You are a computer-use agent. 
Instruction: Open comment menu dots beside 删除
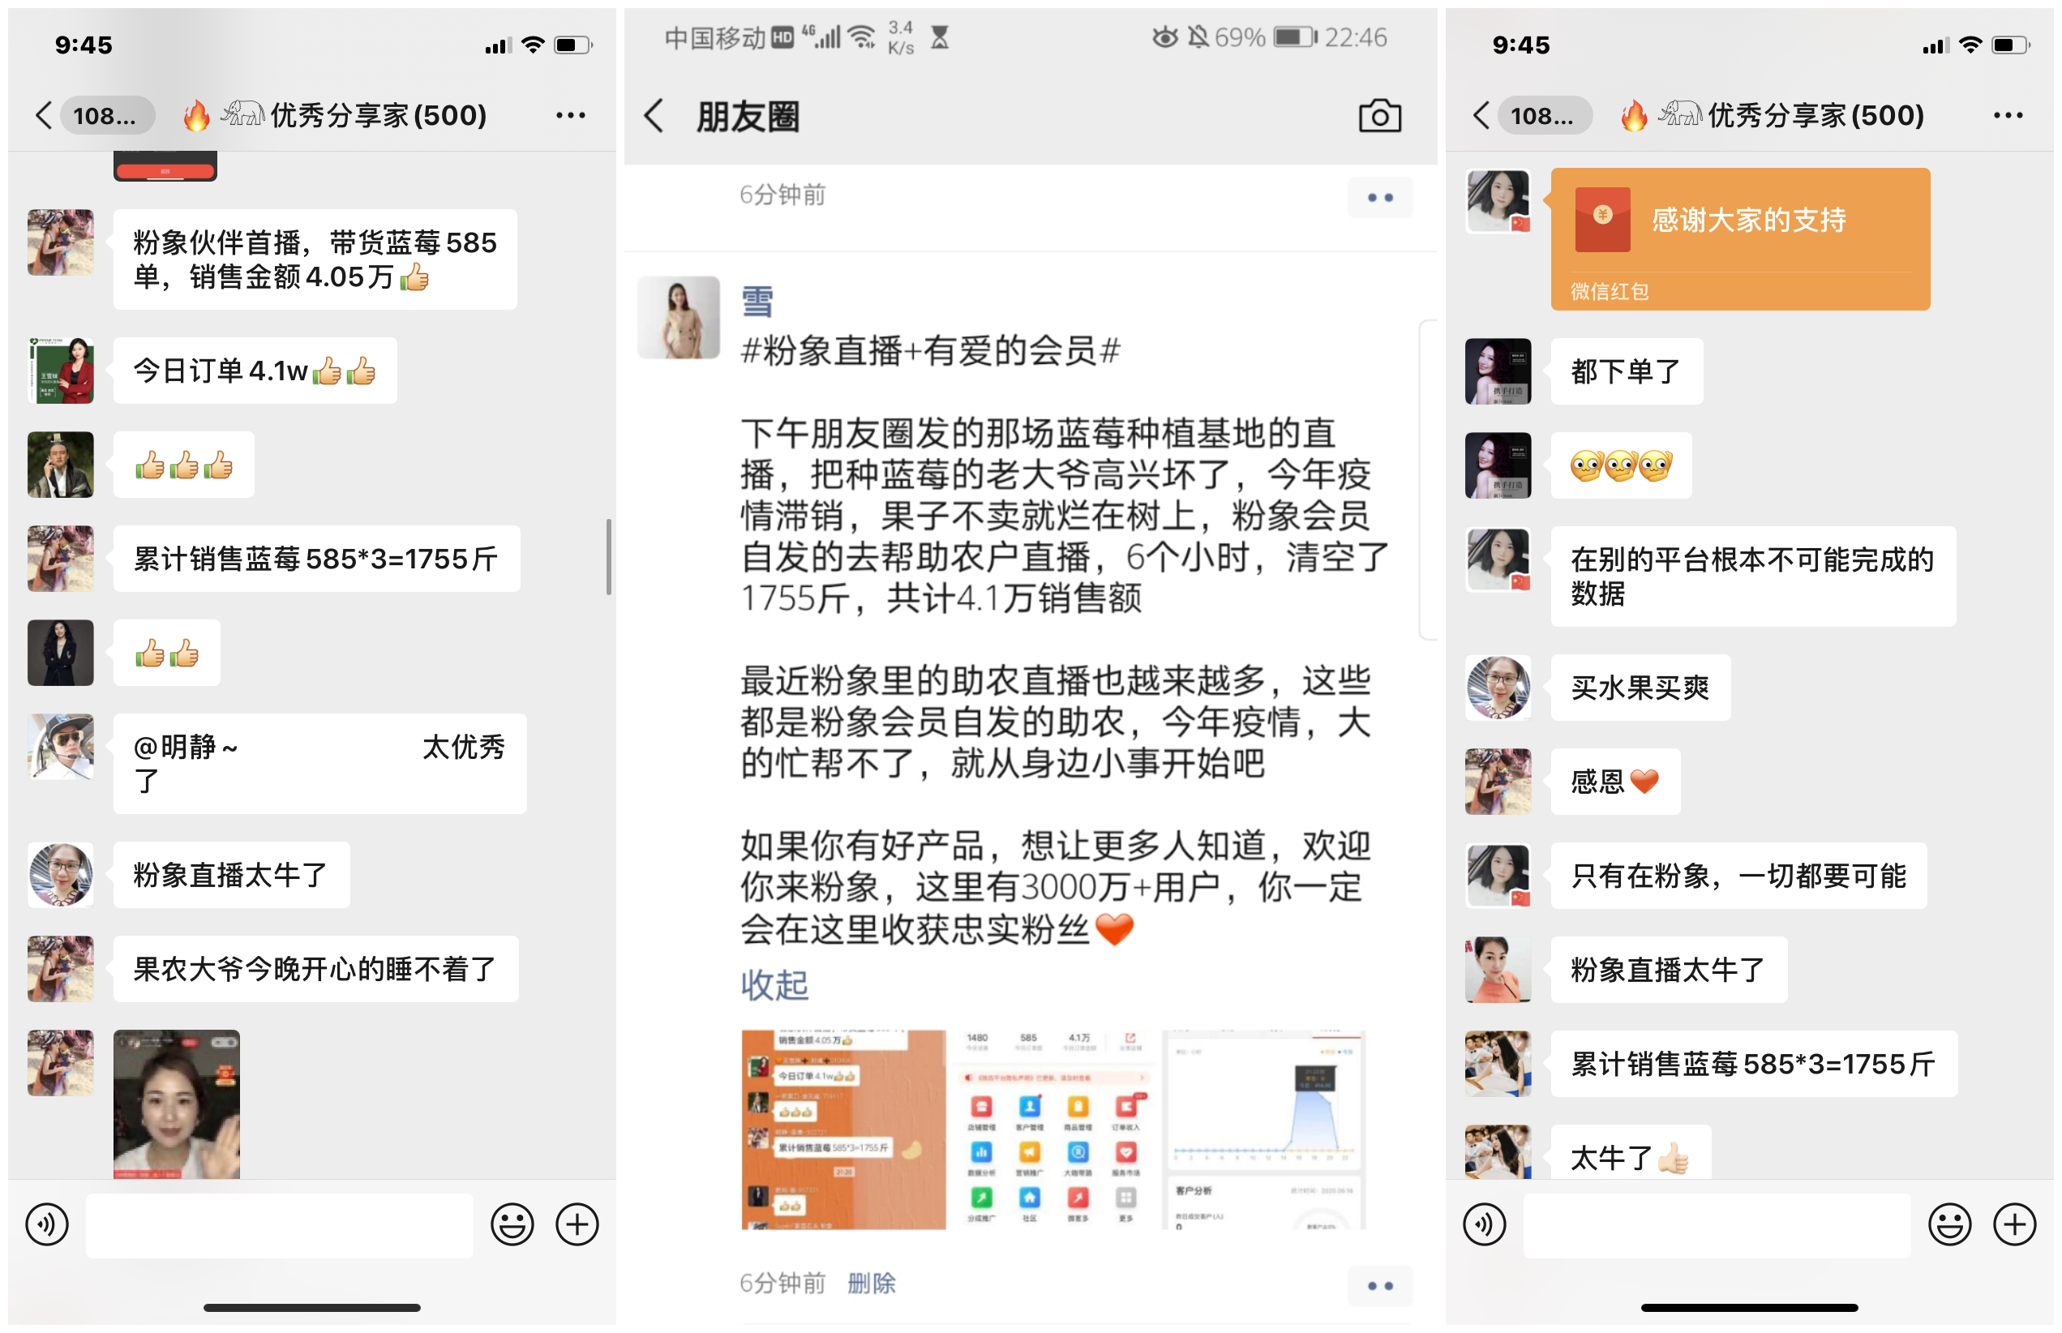pyautogui.click(x=1380, y=1285)
